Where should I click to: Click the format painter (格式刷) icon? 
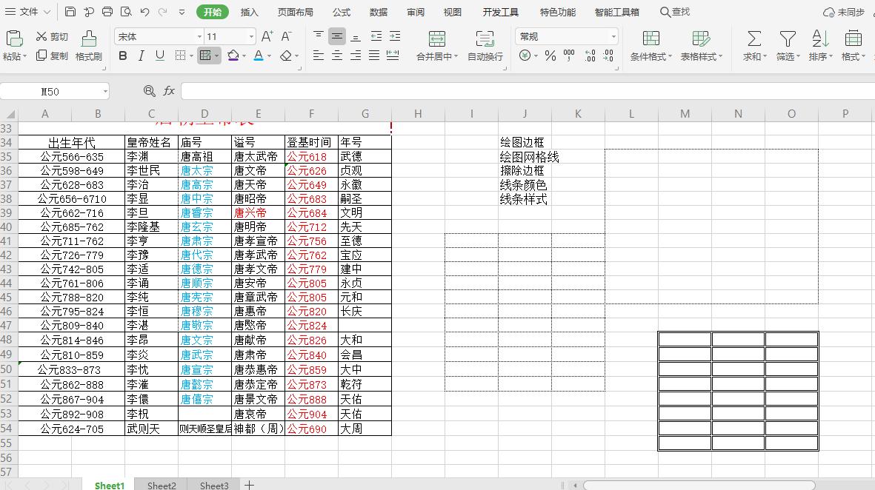pyautogui.click(x=87, y=44)
